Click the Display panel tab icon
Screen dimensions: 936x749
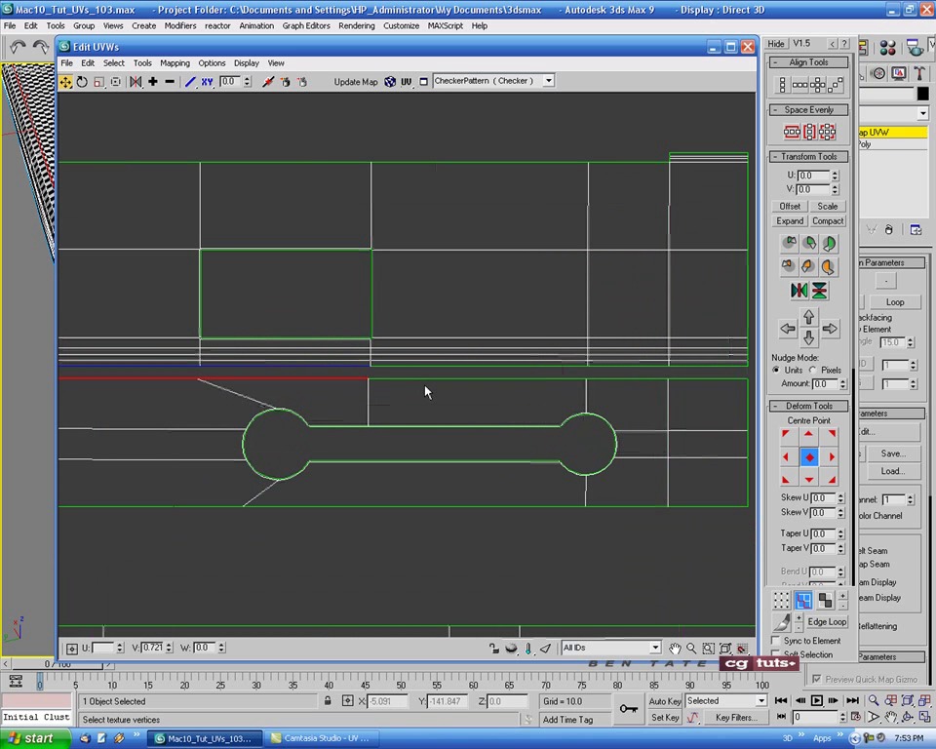click(899, 73)
